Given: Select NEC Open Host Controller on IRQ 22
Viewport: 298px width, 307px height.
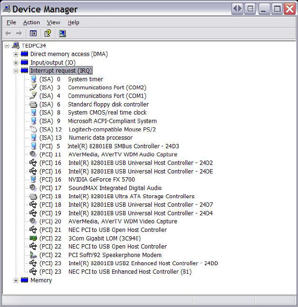Looking at the screenshot, I should click(x=103, y=246).
